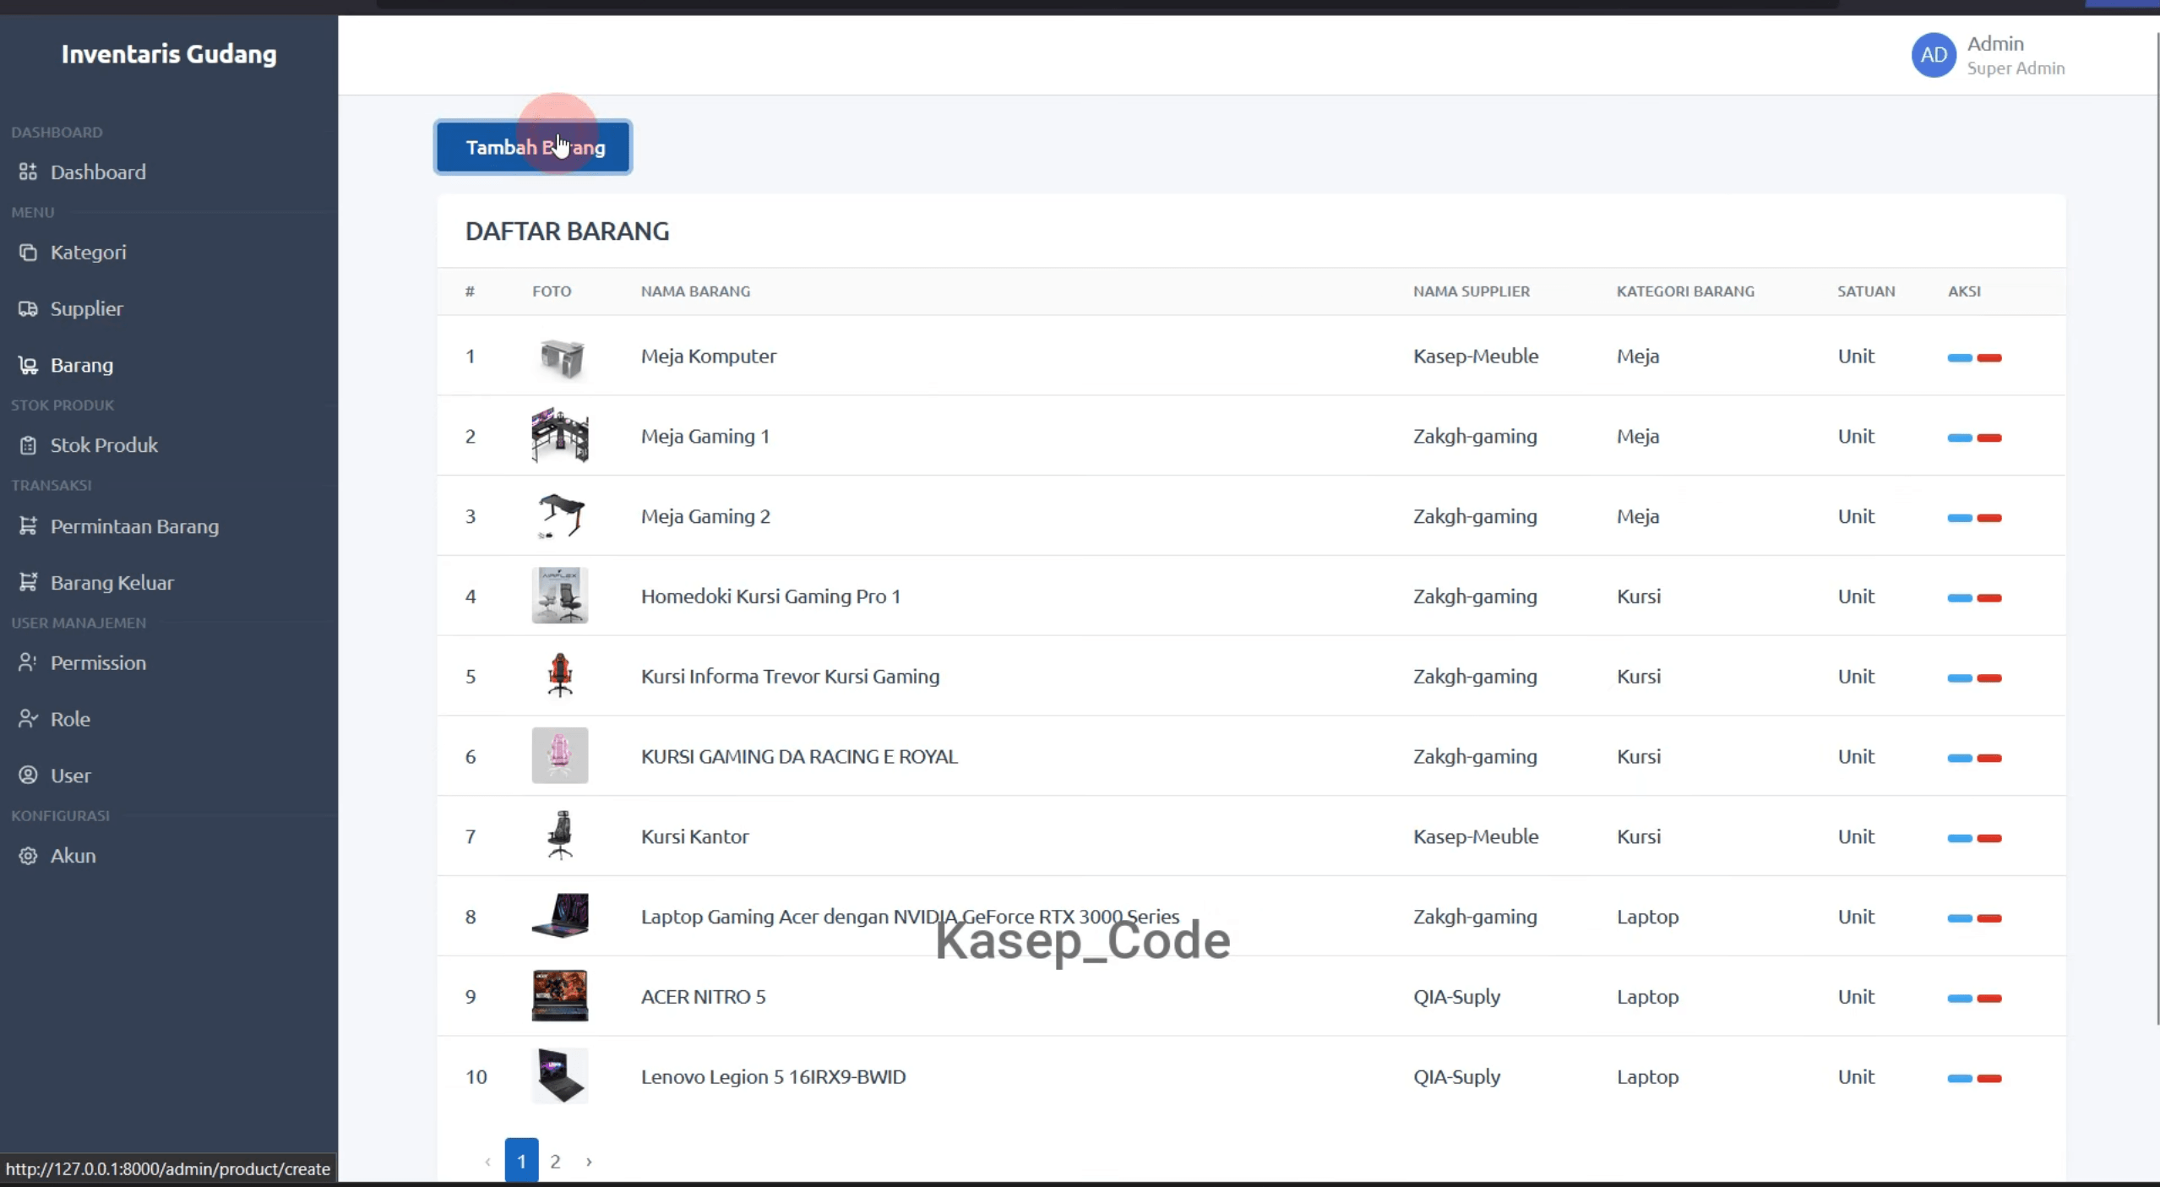Click blue edit button for Meja Gaming 1
This screenshot has height=1187, width=2160.
(1959, 438)
